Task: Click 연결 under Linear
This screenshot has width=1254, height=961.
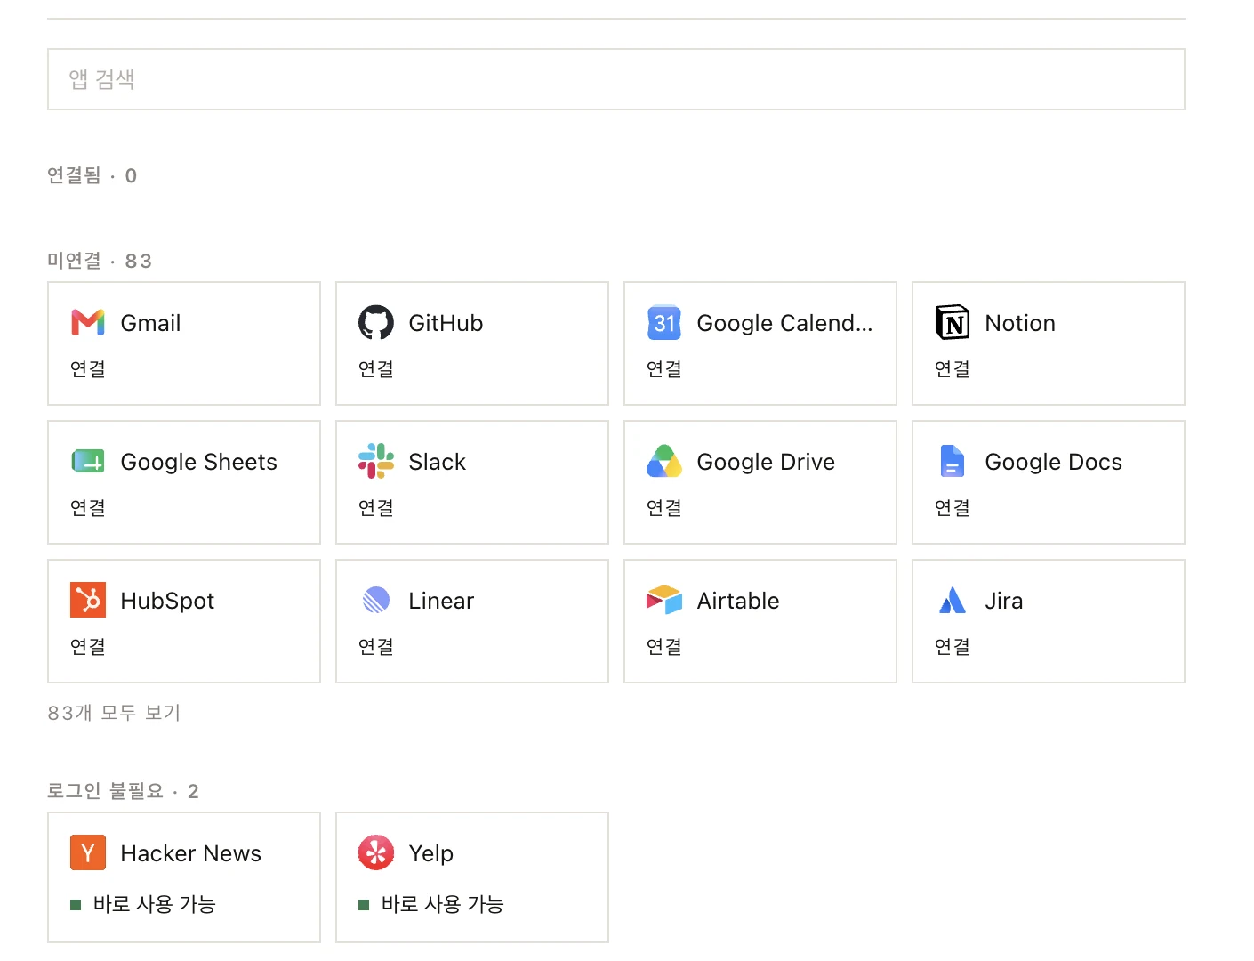Action: point(376,647)
